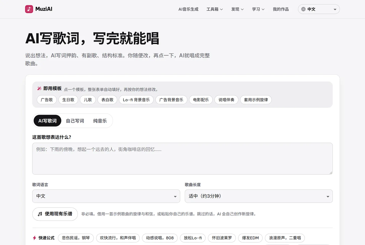Apply the 套用示例旋律 template
This screenshot has height=245, width=365.
(x=256, y=100)
